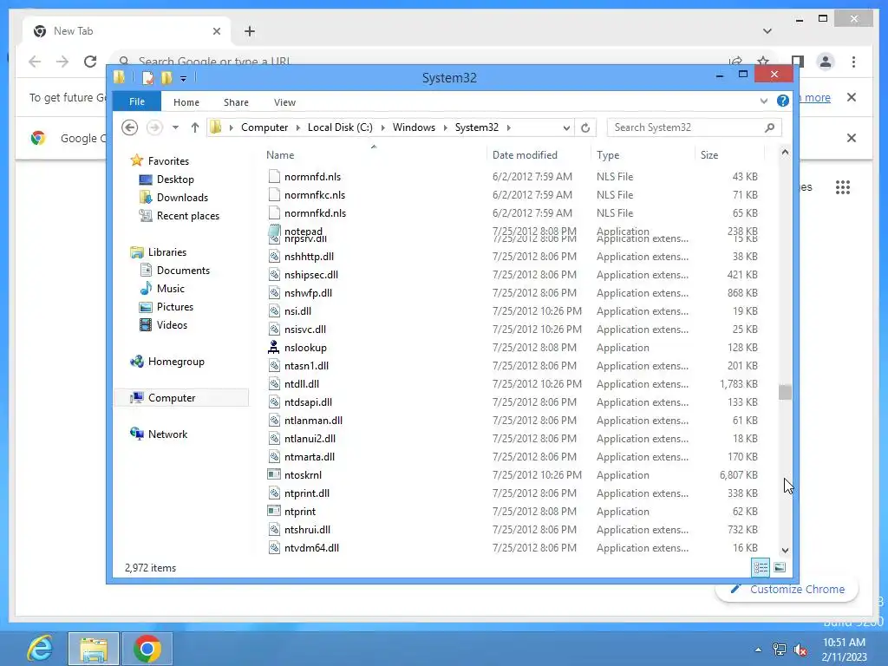Image resolution: width=888 pixels, height=666 pixels.
Task: Open Documents library
Action: tap(183, 271)
